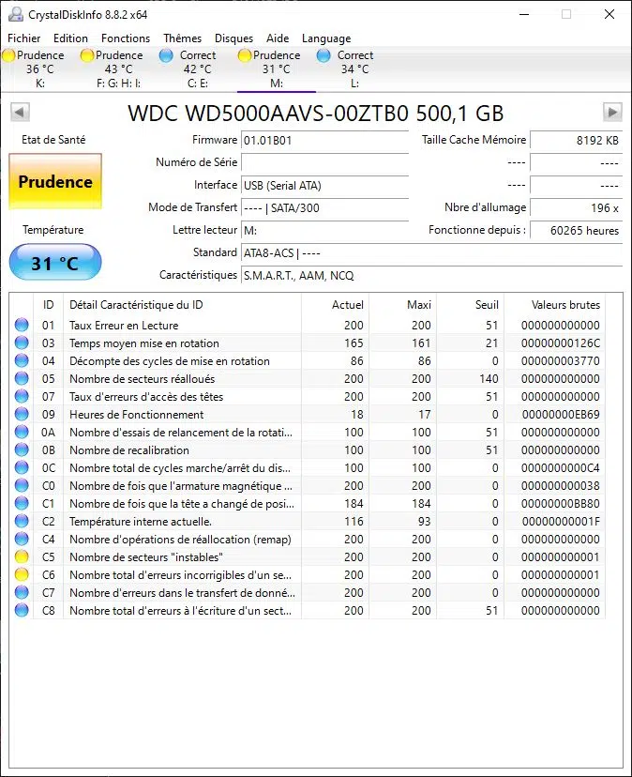This screenshot has width=632, height=777.
Task: Click the Seuil column header
Action: pos(470,305)
